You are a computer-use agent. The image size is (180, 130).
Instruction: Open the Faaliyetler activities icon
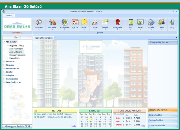tap(65, 22)
